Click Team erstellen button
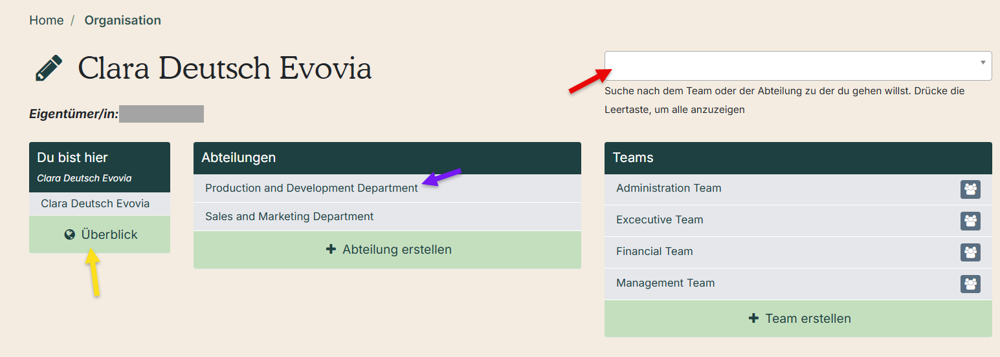Viewport: 1000px width, 357px height. (798, 318)
